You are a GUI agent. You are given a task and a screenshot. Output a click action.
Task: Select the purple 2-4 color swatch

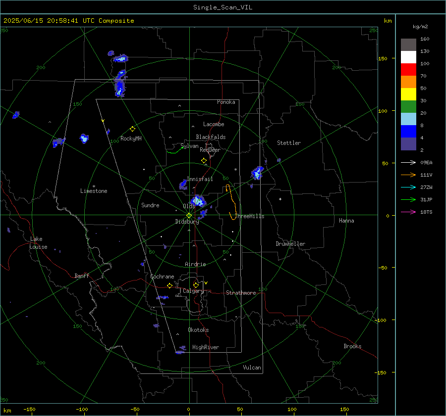pyautogui.click(x=408, y=143)
